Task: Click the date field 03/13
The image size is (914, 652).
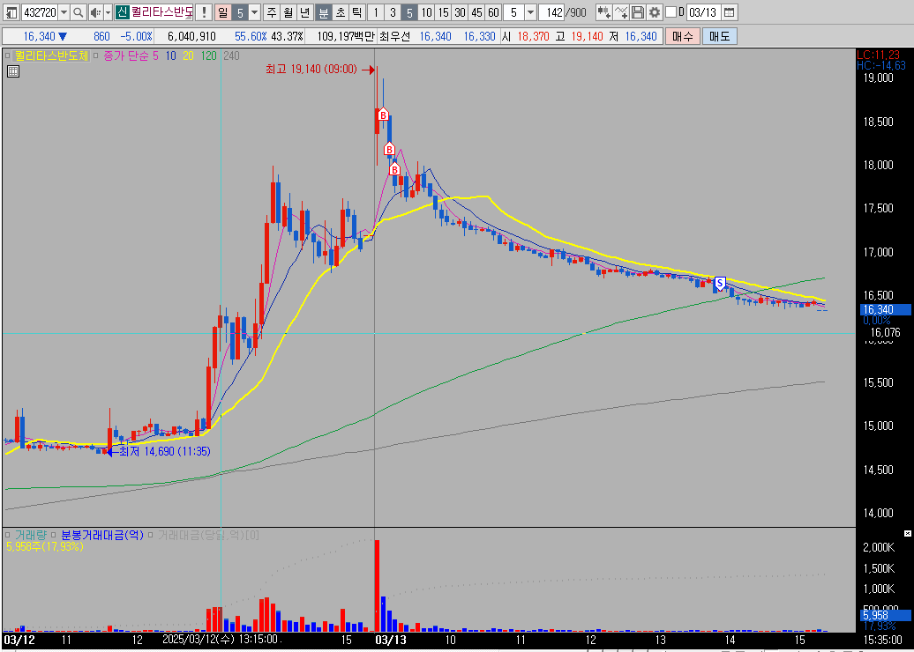Action: (703, 11)
